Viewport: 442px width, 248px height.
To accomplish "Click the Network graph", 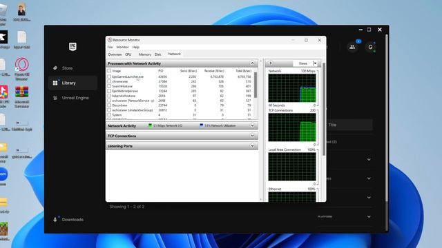I will point(292,88).
